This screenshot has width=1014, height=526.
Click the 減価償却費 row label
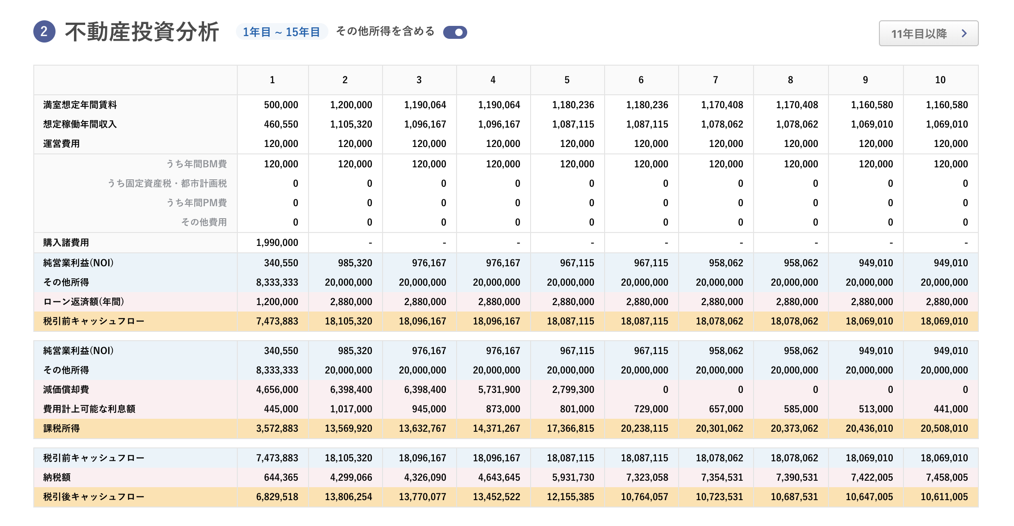66,390
